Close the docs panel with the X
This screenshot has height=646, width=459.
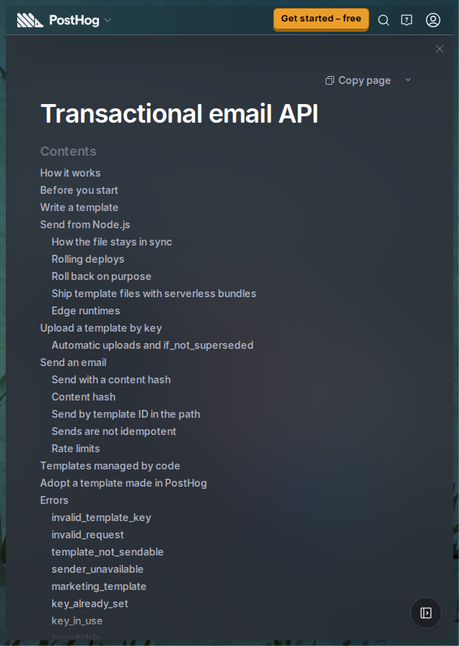[439, 49]
